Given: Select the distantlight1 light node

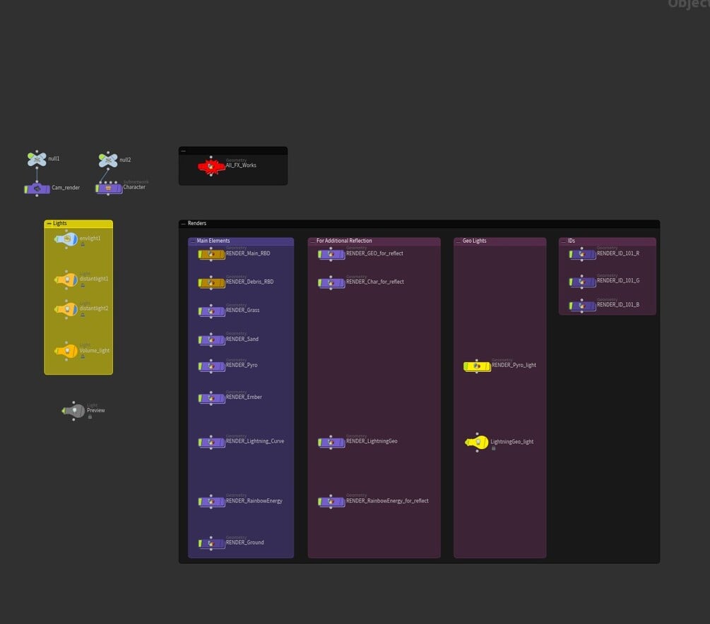Looking at the screenshot, I should pyautogui.click(x=66, y=280).
